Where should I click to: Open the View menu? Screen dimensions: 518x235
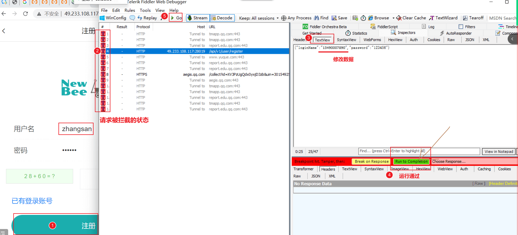tap(160, 10)
